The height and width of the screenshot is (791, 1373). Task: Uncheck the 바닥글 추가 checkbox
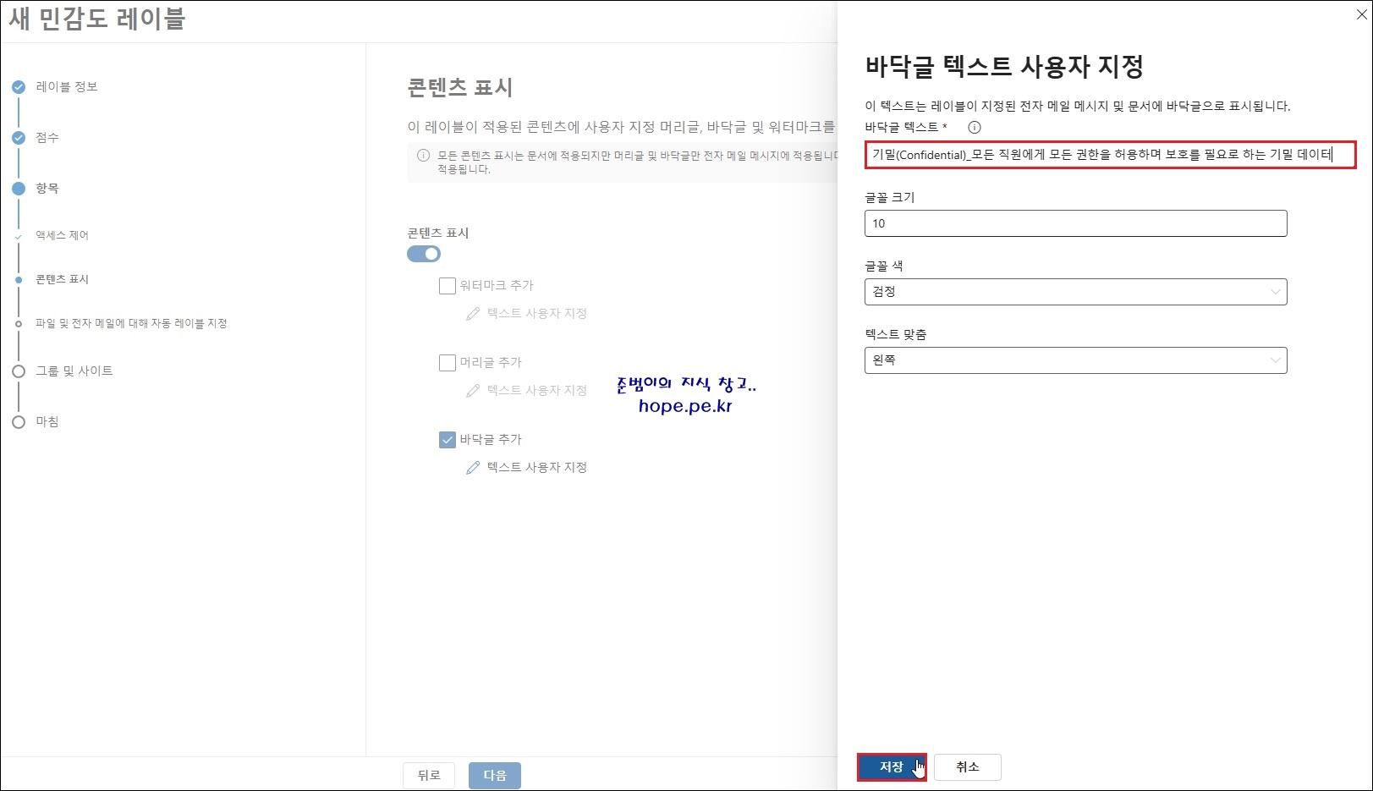448,440
